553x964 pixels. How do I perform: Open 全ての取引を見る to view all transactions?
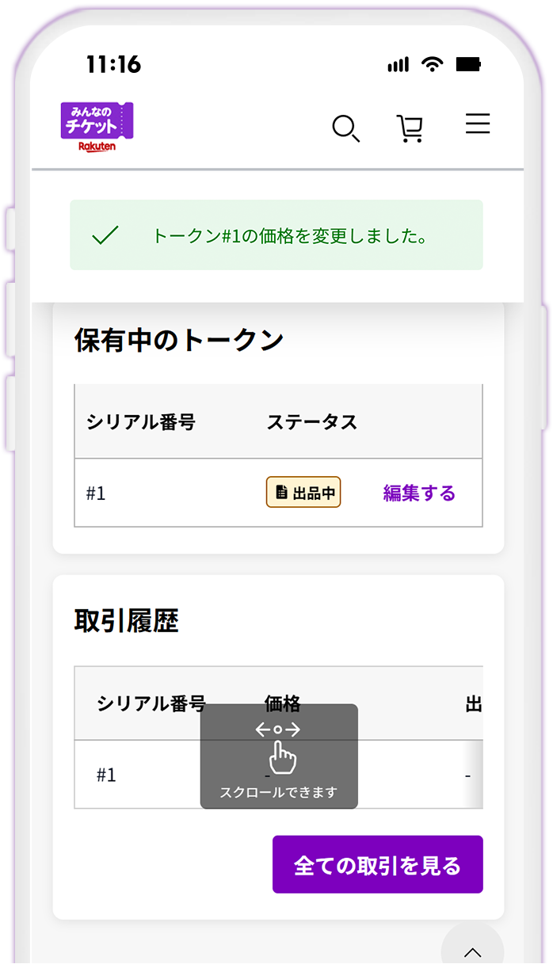coord(378,864)
